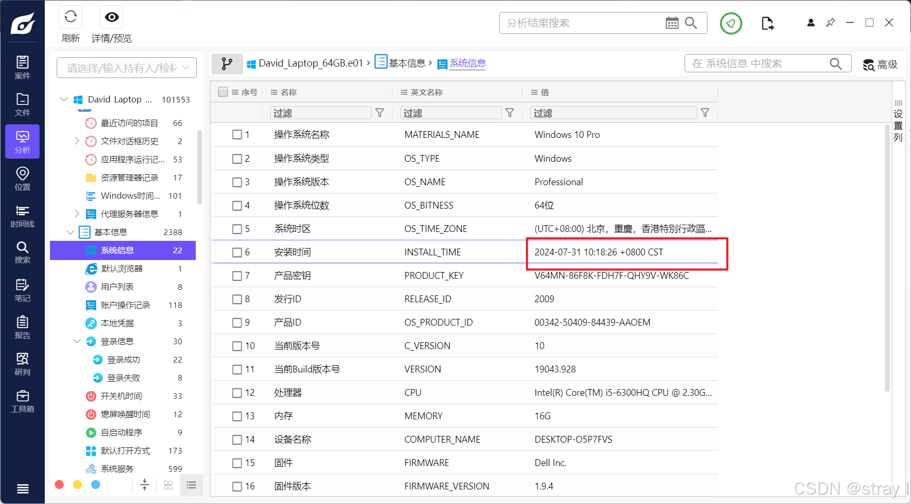Click the 名称 column 过滤 field
911x504 pixels.
(321, 113)
